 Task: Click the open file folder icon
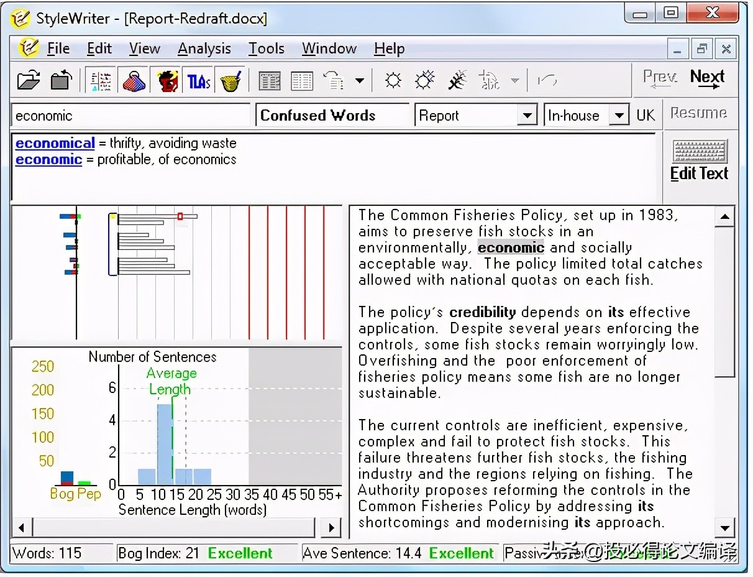pos(28,80)
